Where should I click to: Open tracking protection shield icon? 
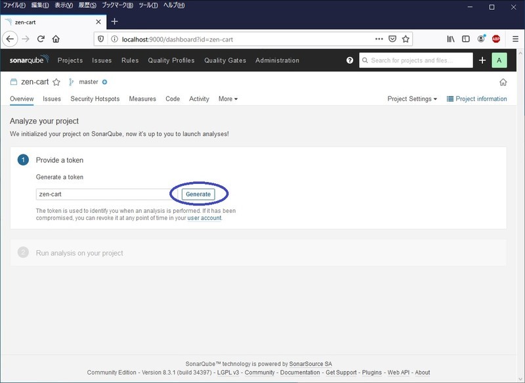[101, 39]
